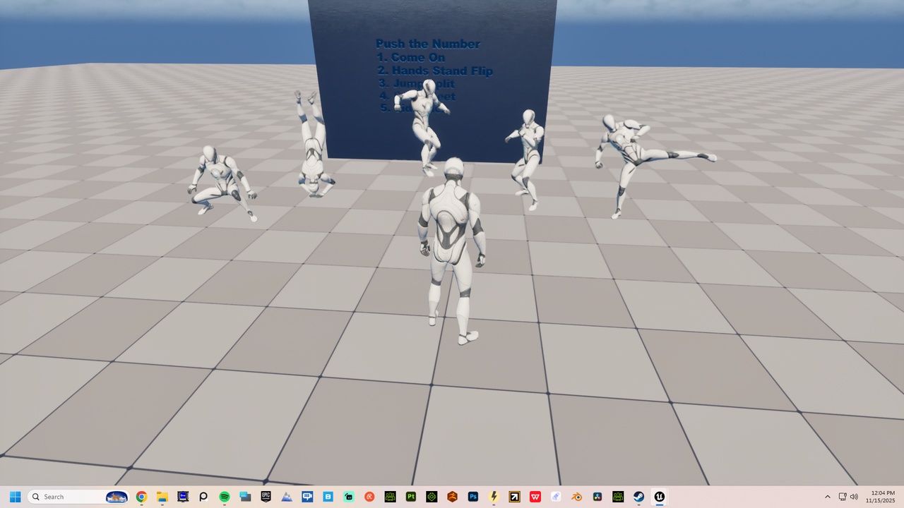This screenshot has width=904, height=508.
Task: Open the orange R taskbar app icon
Action: [369, 497]
